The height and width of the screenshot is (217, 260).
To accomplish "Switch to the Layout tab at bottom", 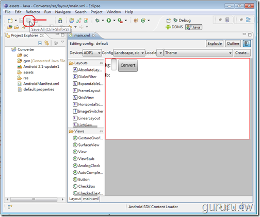I will pos(75,198).
